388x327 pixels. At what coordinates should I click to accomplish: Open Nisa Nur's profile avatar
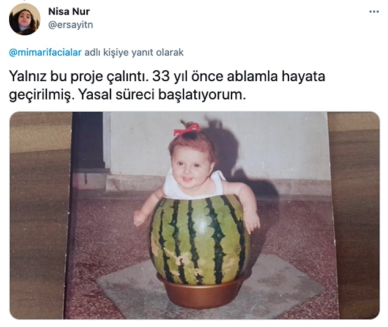click(24, 20)
